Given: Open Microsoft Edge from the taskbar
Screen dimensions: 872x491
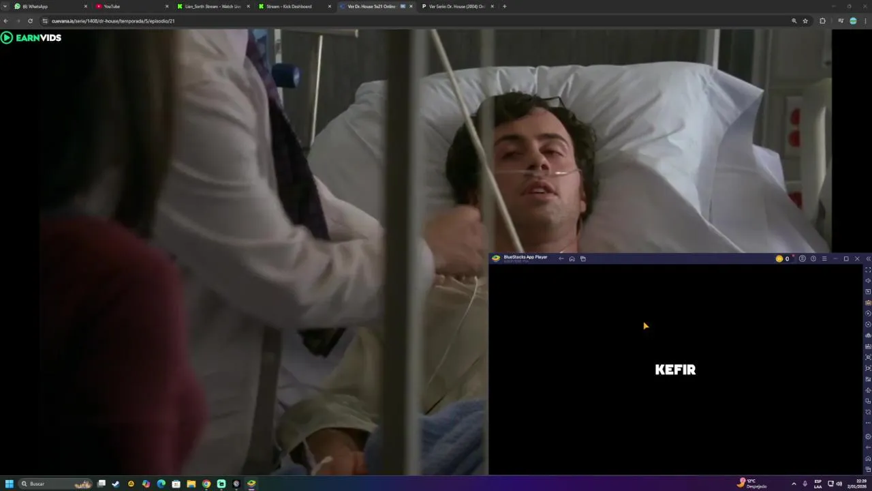Looking at the screenshot, I should pyautogui.click(x=161, y=483).
